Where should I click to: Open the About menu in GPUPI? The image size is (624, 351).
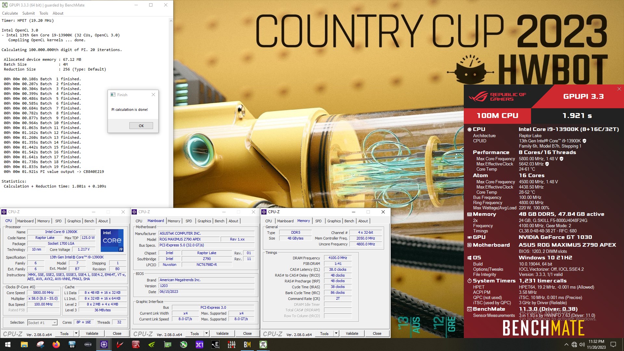coord(58,13)
